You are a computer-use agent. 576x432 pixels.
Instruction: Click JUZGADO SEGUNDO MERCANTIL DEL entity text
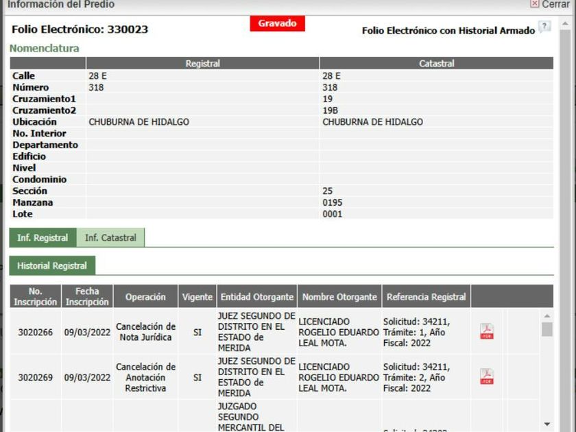tap(251, 417)
